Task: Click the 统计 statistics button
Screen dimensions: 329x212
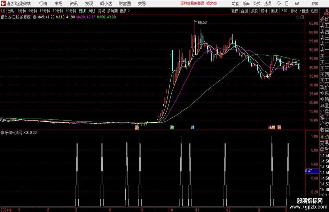Action: tap(264, 11)
